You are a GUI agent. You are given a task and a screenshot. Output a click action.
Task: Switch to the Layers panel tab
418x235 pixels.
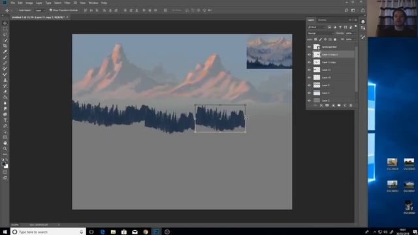point(311,20)
